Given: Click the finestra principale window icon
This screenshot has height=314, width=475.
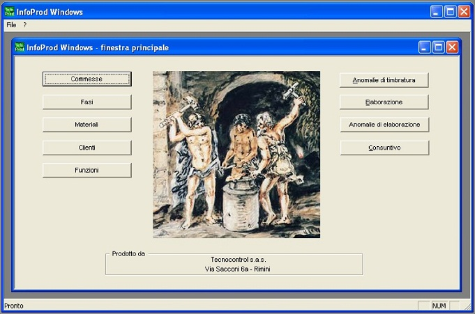Looking at the screenshot, I should click(x=20, y=47).
